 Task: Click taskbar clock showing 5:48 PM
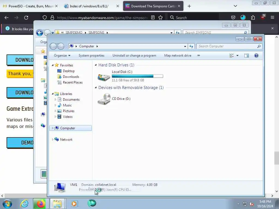(265, 204)
